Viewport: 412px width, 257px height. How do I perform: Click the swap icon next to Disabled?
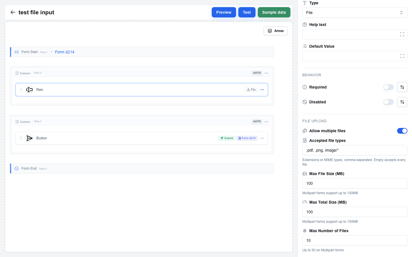[x=402, y=102]
